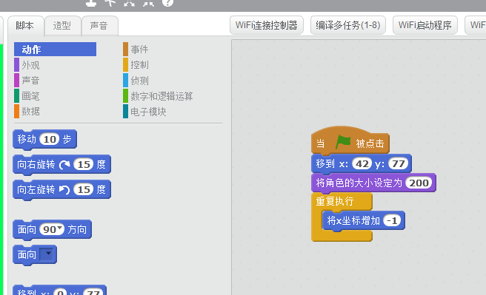Select the 控制 block category
486x295 pixels.
(x=136, y=65)
